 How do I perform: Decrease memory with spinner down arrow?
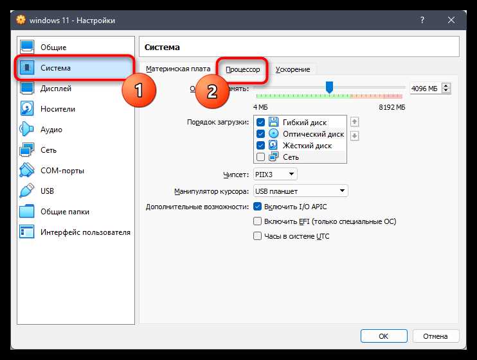point(446,90)
